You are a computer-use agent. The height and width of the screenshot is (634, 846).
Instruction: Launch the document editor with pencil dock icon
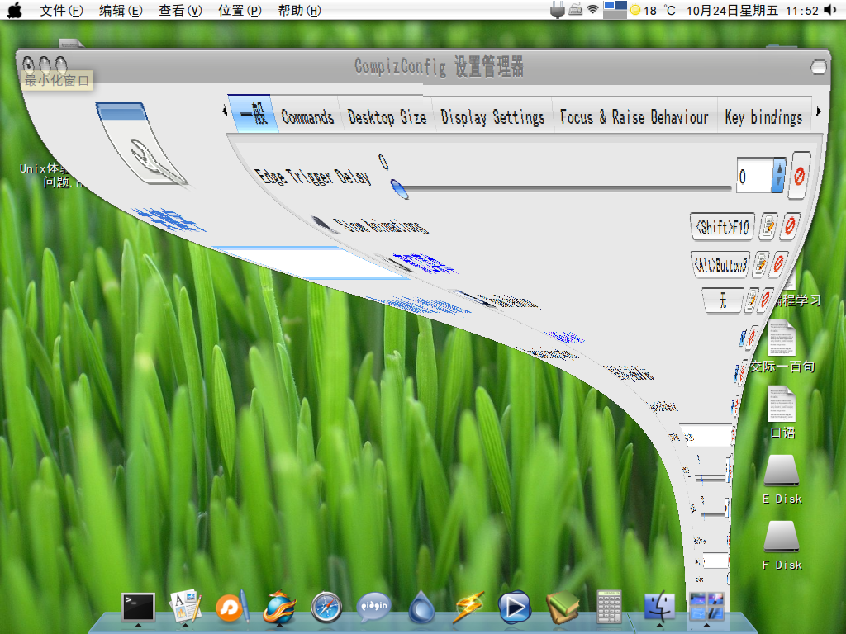coord(185,606)
